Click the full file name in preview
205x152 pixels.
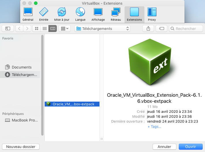pyautogui.click(x=154, y=98)
